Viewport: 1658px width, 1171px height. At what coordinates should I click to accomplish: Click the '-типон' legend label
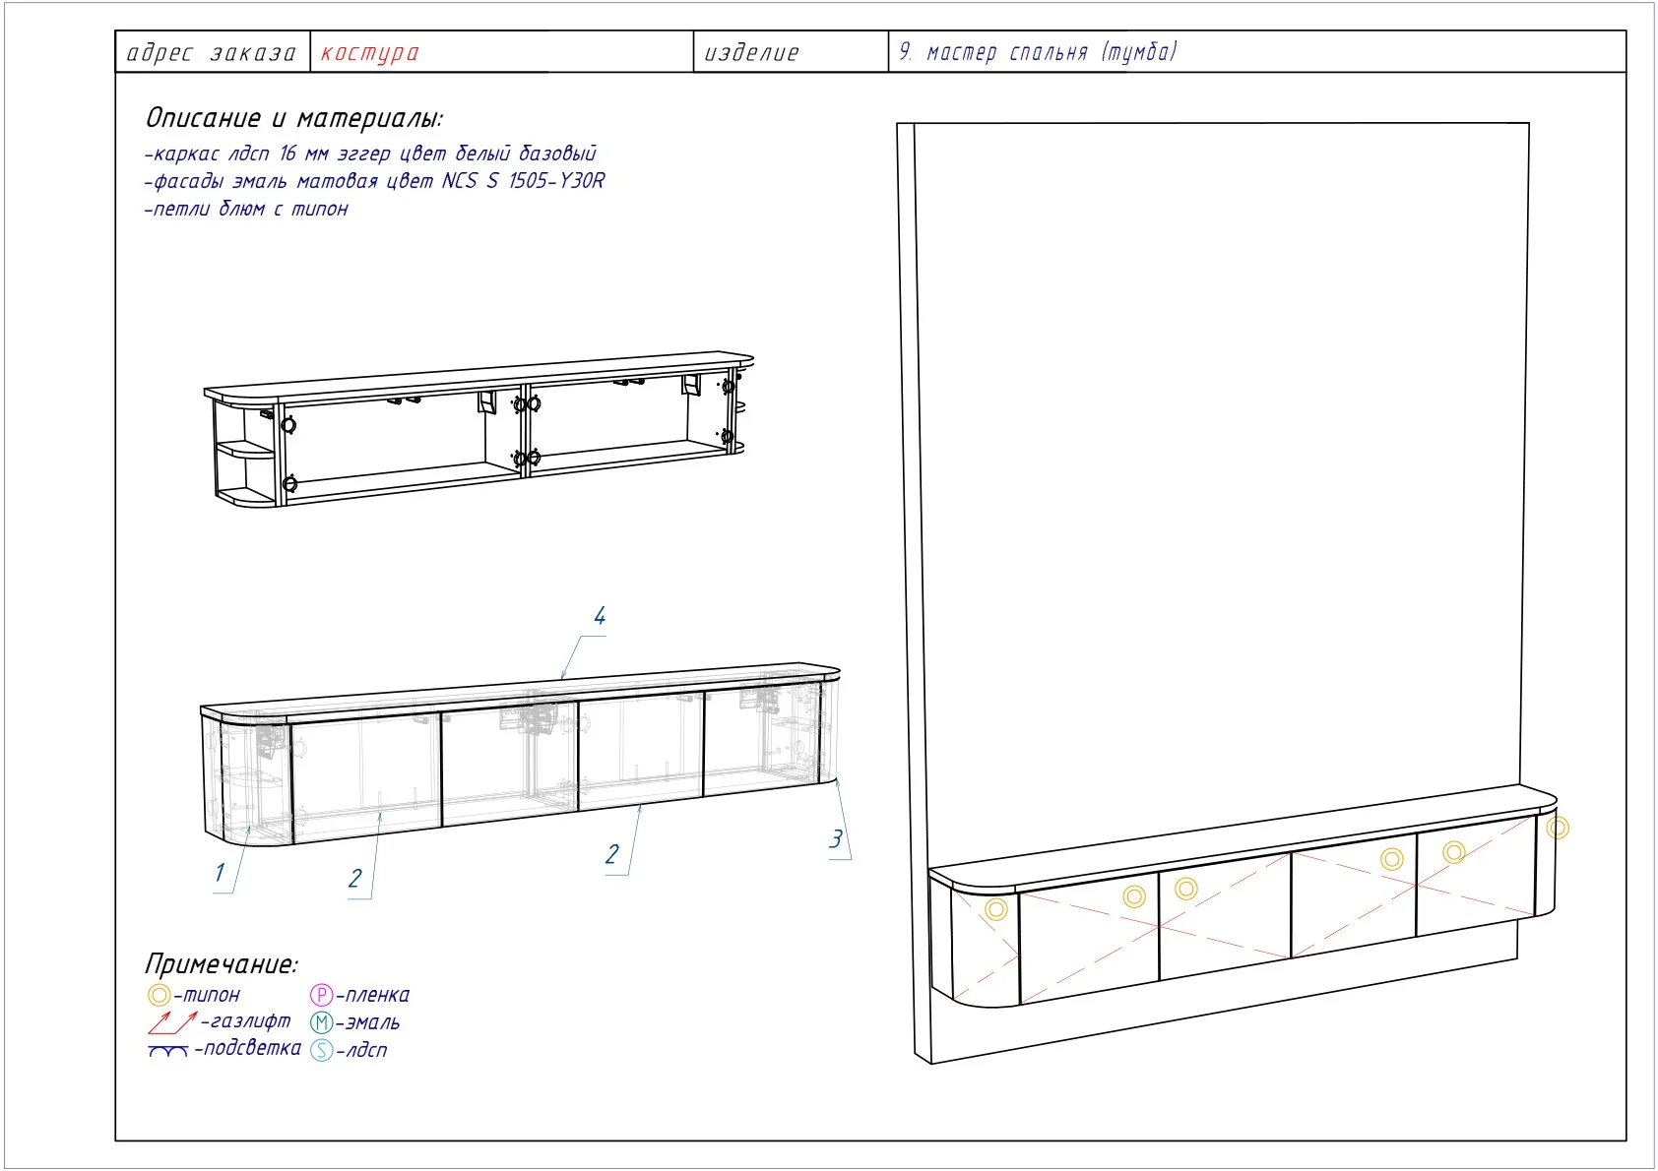click(x=206, y=995)
